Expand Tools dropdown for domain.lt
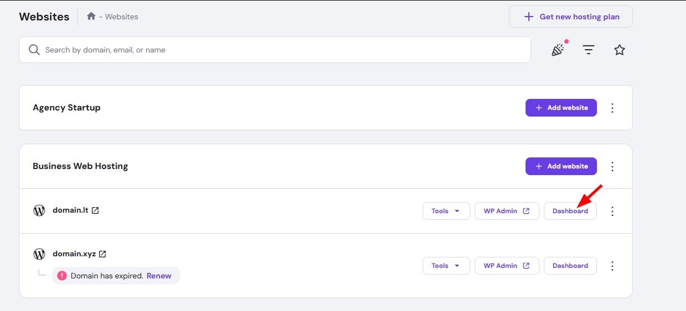The image size is (686, 311). point(446,211)
